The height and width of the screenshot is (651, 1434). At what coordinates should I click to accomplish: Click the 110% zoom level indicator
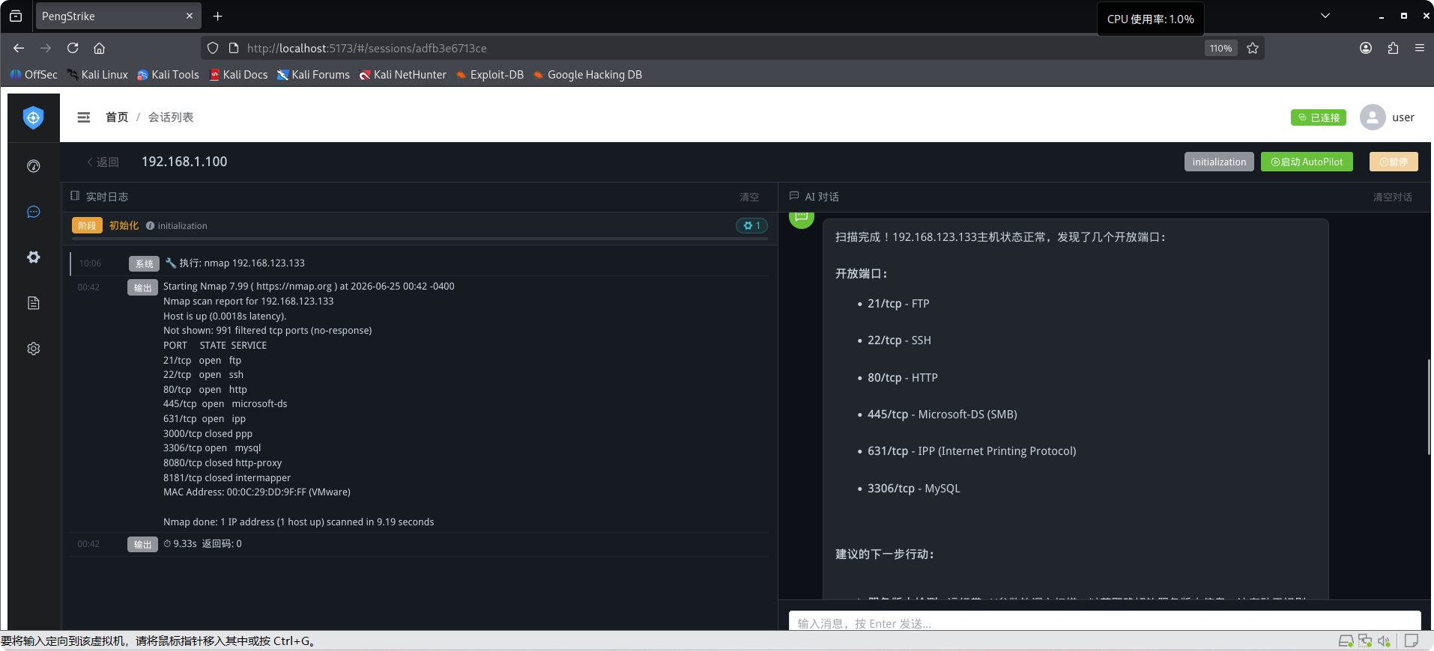tap(1220, 48)
